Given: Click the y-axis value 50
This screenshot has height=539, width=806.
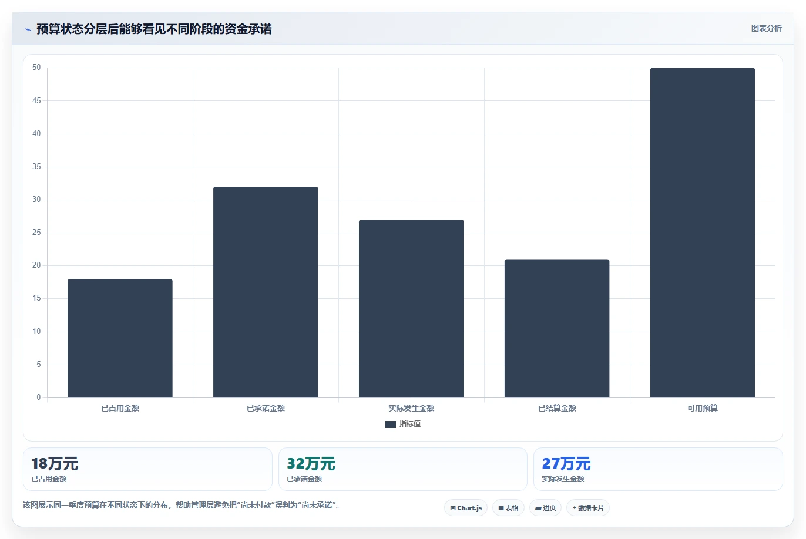Looking at the screenshot, I should click(x=36, y=68).
